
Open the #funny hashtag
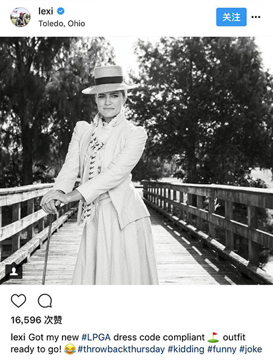221,350
